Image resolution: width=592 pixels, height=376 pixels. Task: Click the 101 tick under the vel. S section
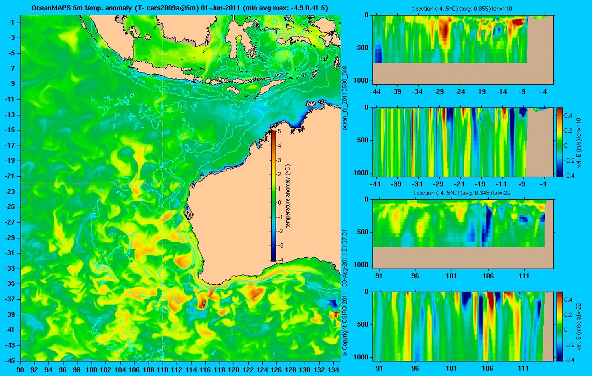coord(452,368)
